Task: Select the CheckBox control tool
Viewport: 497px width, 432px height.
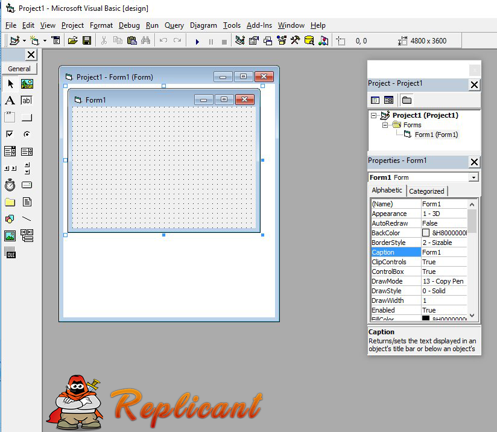Action: pyautogui.click(x=10, y=134)
